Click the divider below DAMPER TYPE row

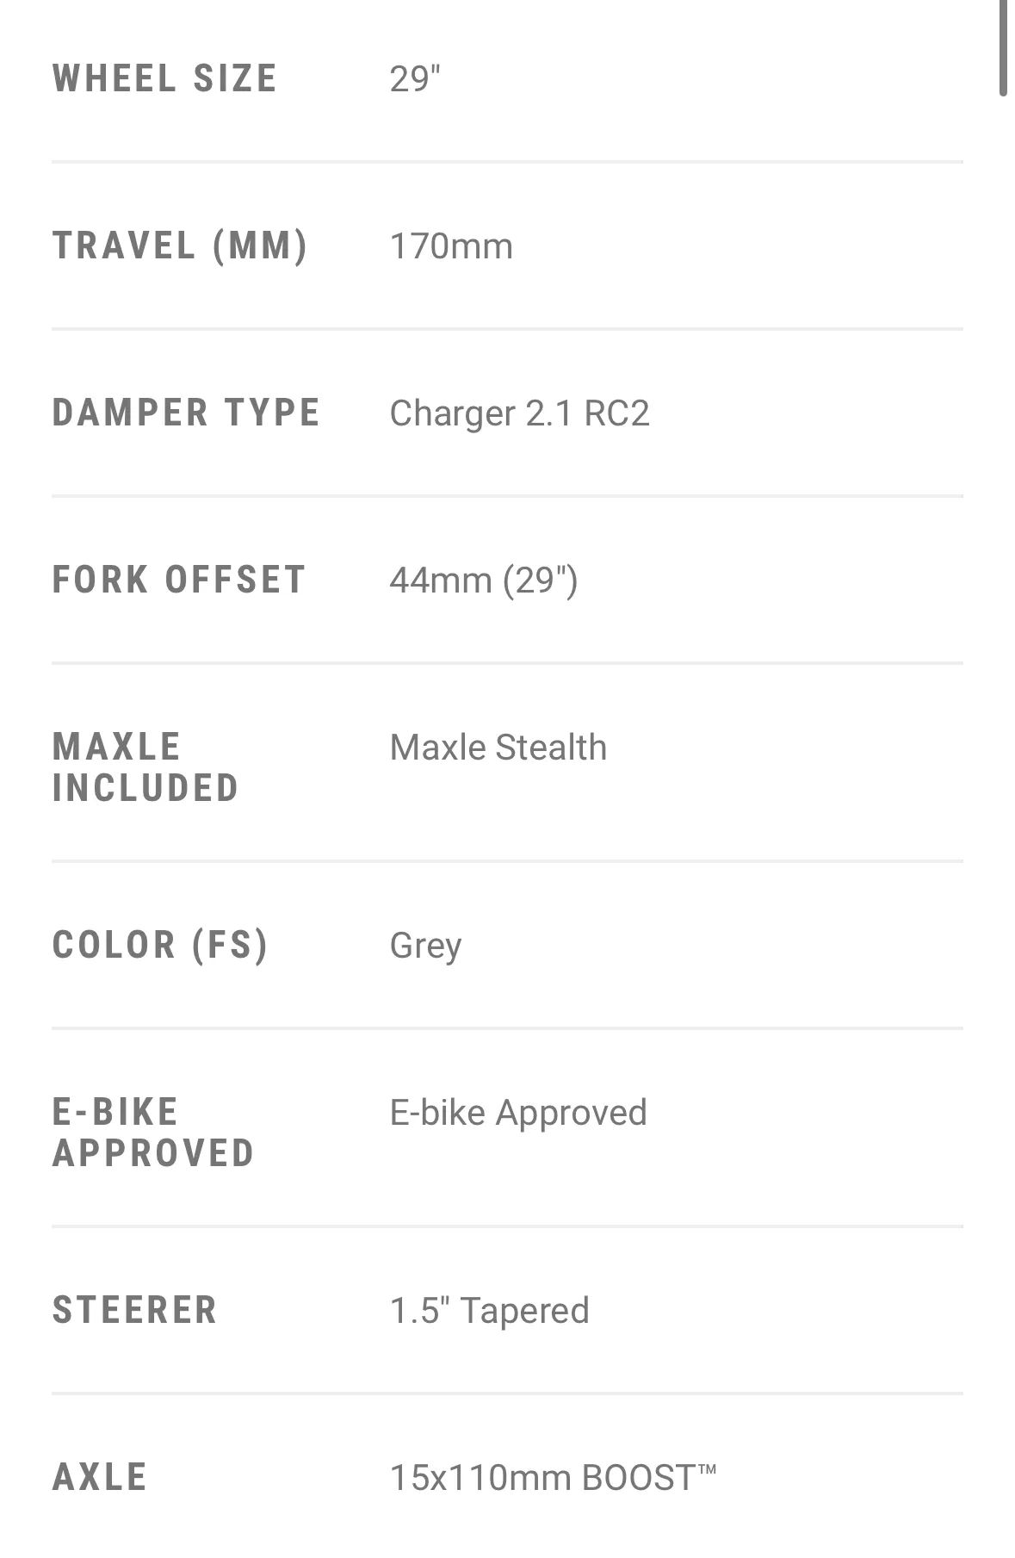(507, 496)
